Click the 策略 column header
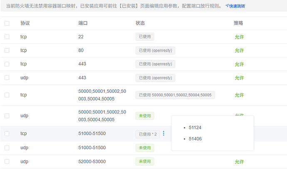 pos(238,23)
